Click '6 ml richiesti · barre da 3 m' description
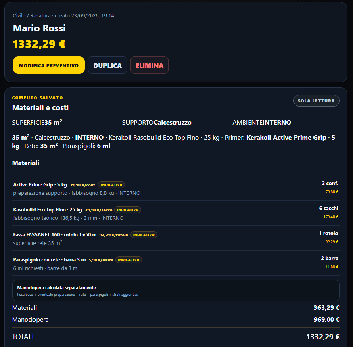The height and width of the screenshot is (347, 353). [45, 268]
